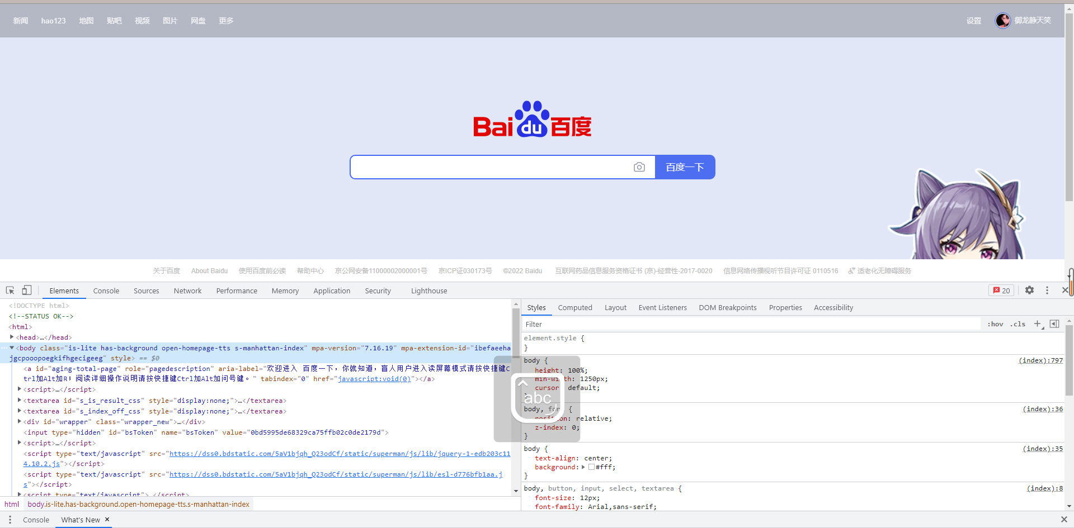
Task: Open the (index):797 source link
Action: click(1040, 360)
